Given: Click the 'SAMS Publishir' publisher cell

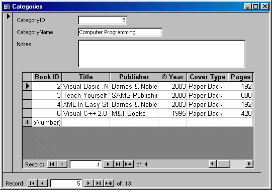Looking at the screenshot, I should (134, 95).
